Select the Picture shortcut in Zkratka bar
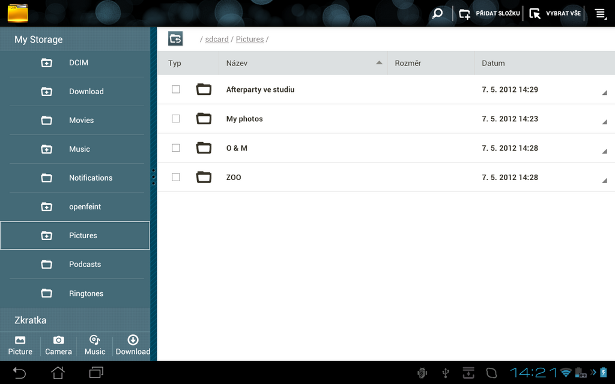This screenshot has width=615, height=384. (x=20, y=346)
